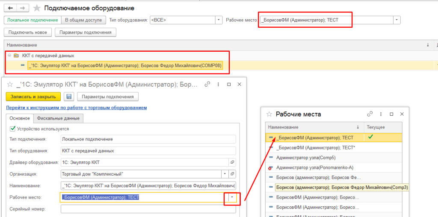Click into the Серийный номер field
This screenshot has width=438, height=217.
[x=148, y=209]
